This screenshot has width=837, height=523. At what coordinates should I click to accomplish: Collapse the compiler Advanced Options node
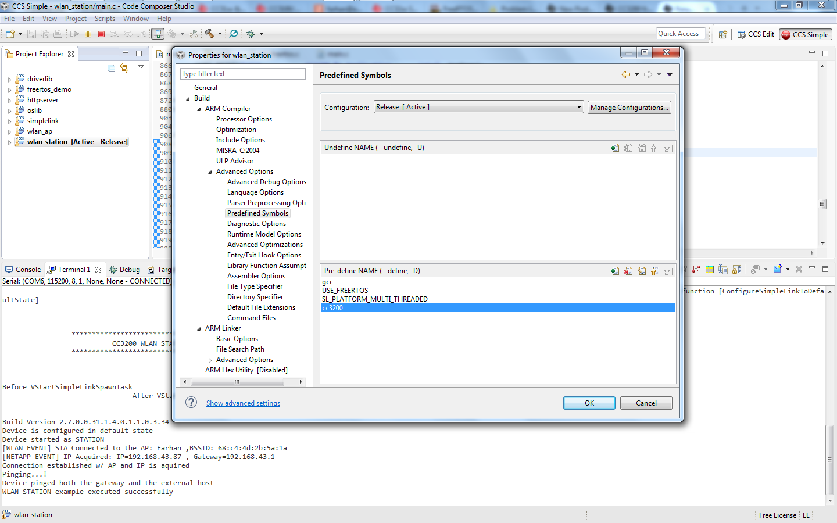click(210, 171)
